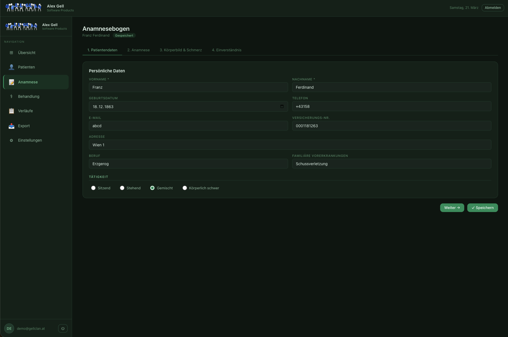This screenshot has height=337, width=508.
Task: Click the Gespeichert status badge
Action: (x=124, y=35)
